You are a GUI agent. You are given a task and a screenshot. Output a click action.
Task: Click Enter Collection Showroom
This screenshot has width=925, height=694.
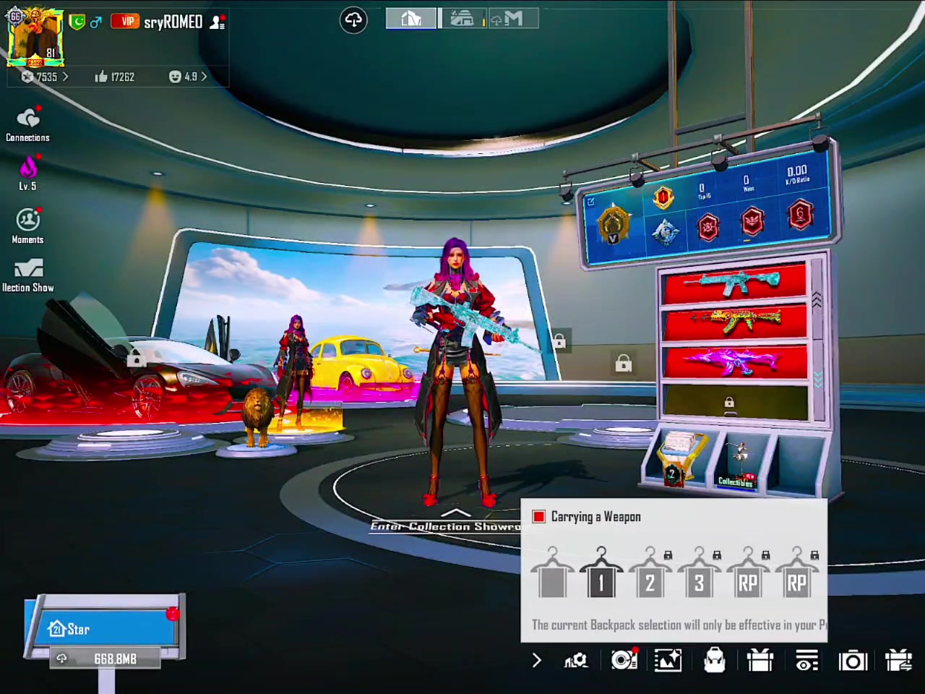(446, 526)
